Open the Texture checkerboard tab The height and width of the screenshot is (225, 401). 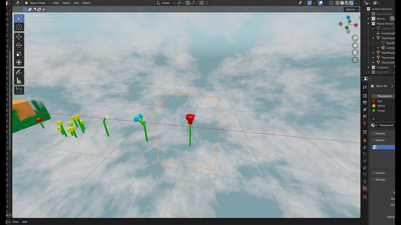(x=365, y=197)
